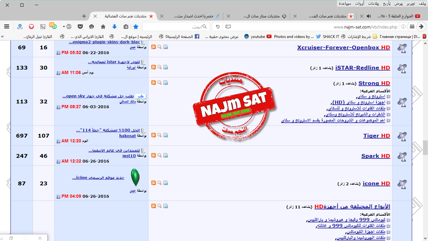Open the Xcruiser-Forever-Openbox HD forum link

click(343, 47)
